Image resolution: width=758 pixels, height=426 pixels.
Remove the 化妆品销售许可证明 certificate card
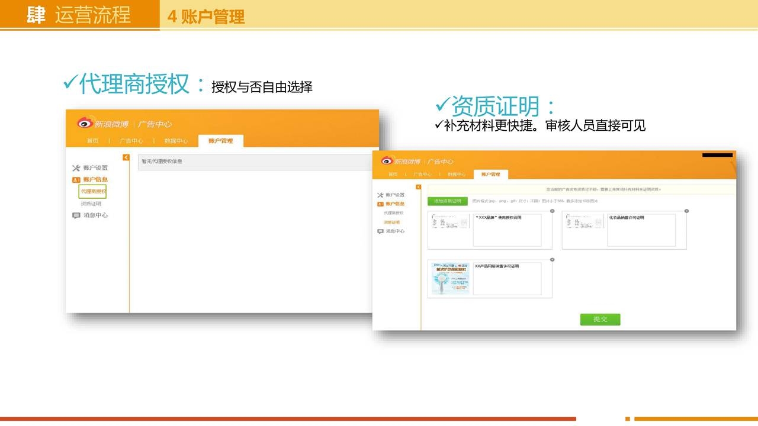(x=686, y=211)
